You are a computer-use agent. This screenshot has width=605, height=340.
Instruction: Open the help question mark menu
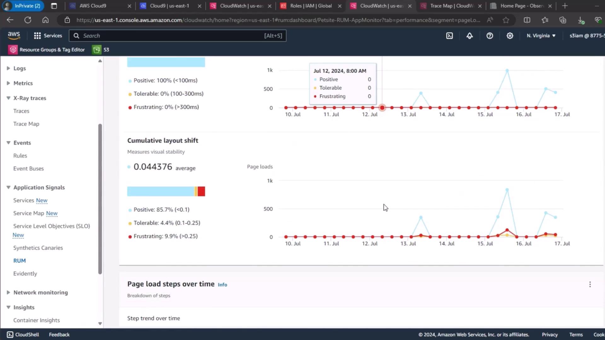tap(490, 36)
